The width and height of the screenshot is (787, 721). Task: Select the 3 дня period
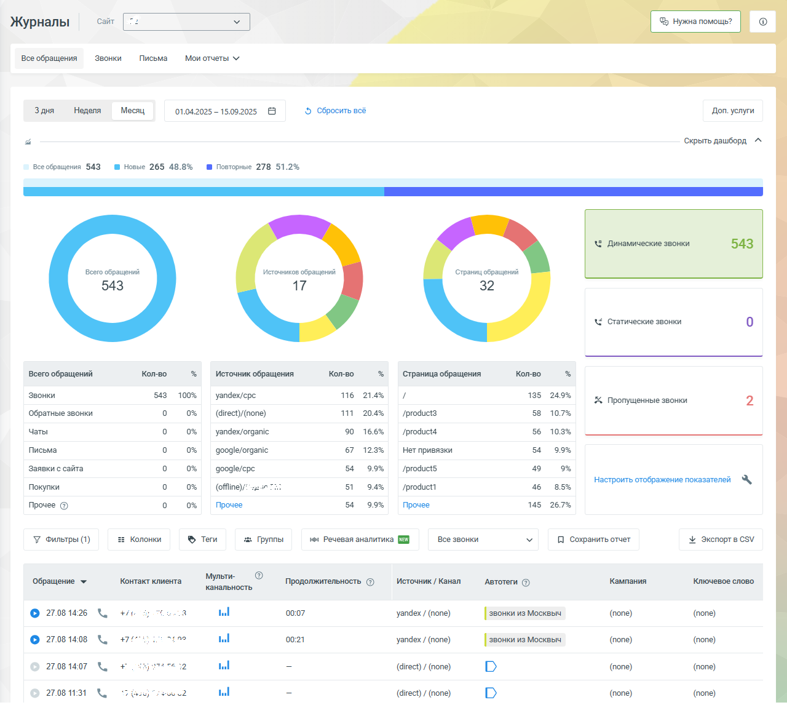pos(44,111)
